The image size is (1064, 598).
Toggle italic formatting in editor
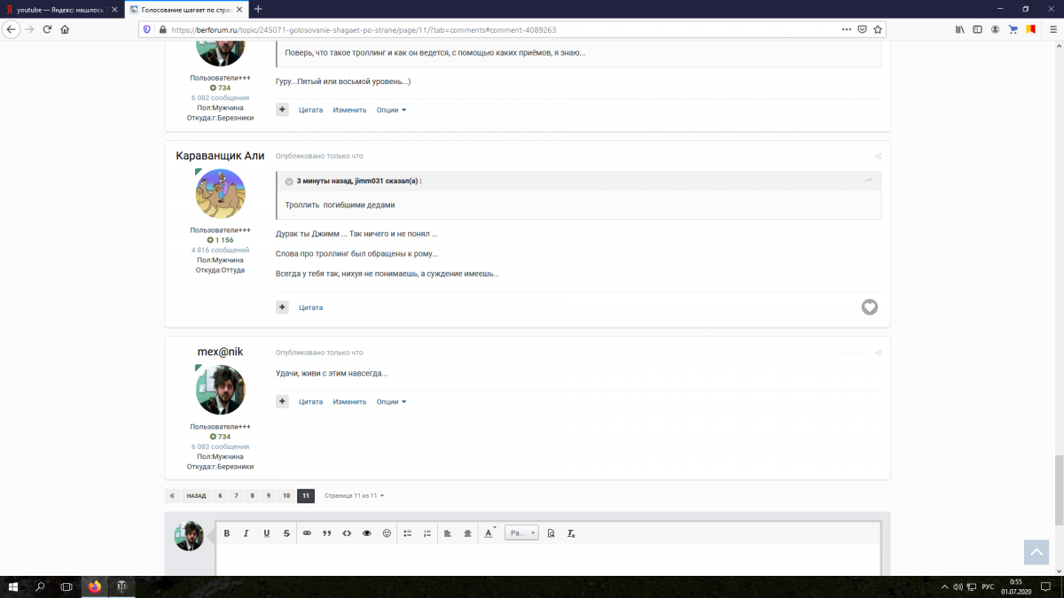246,533
